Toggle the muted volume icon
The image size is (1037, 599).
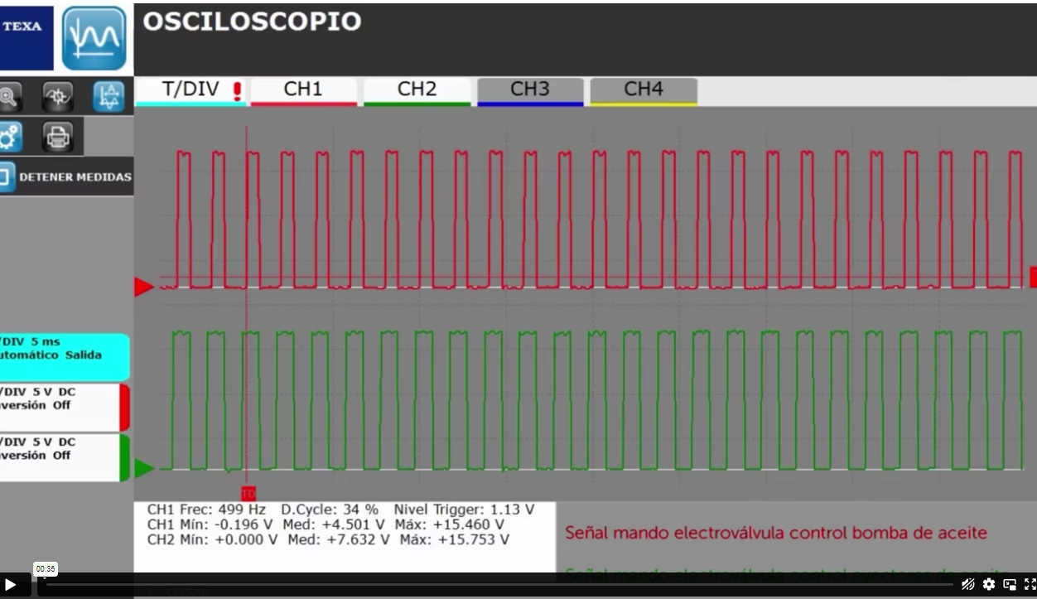coord(967,584)
